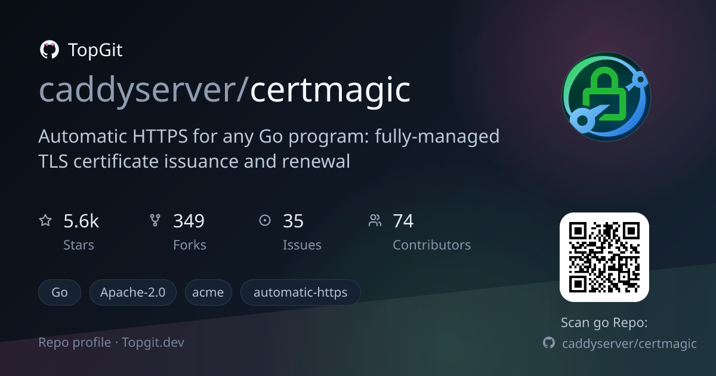Click the Issues label

click(x=302, y=245)
